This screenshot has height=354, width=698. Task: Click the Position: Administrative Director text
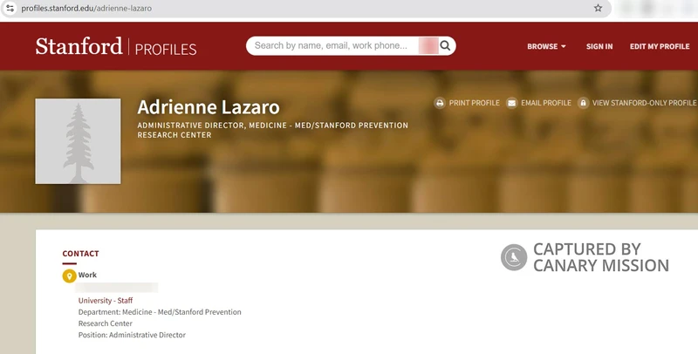132,335
